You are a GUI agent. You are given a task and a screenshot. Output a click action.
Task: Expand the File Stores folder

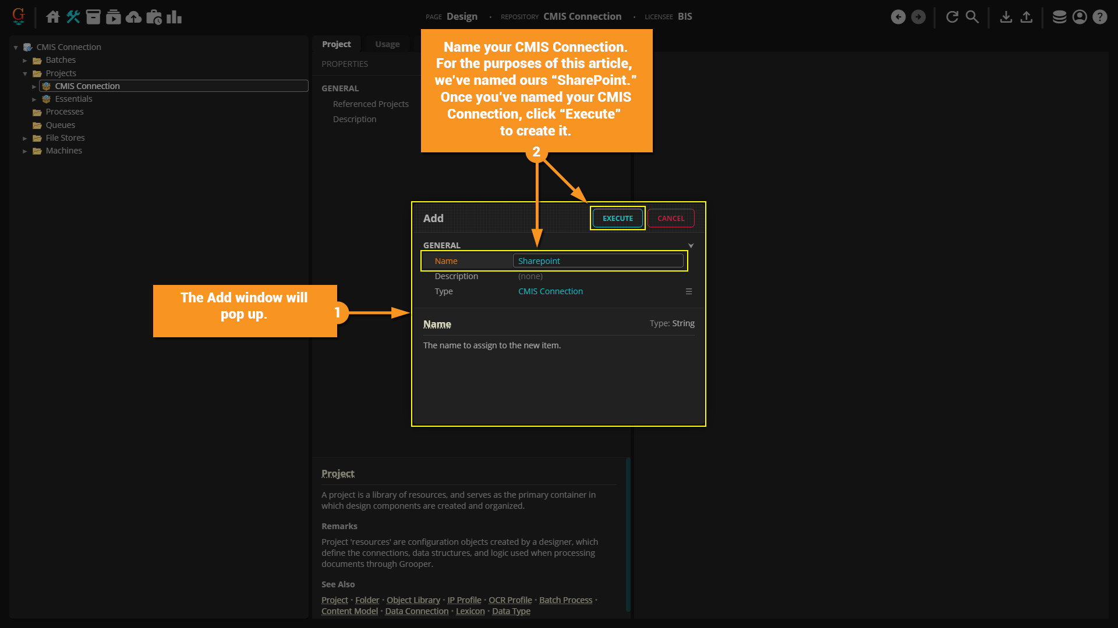pos(25,138)
